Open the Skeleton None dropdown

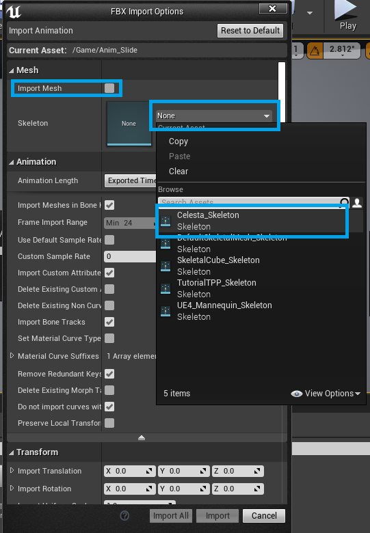pos(214,116)
